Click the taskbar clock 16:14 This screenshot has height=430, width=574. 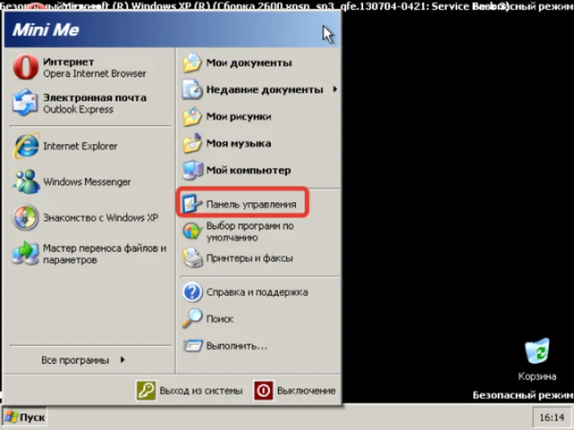pyautogui.click(x=552, y=417)
